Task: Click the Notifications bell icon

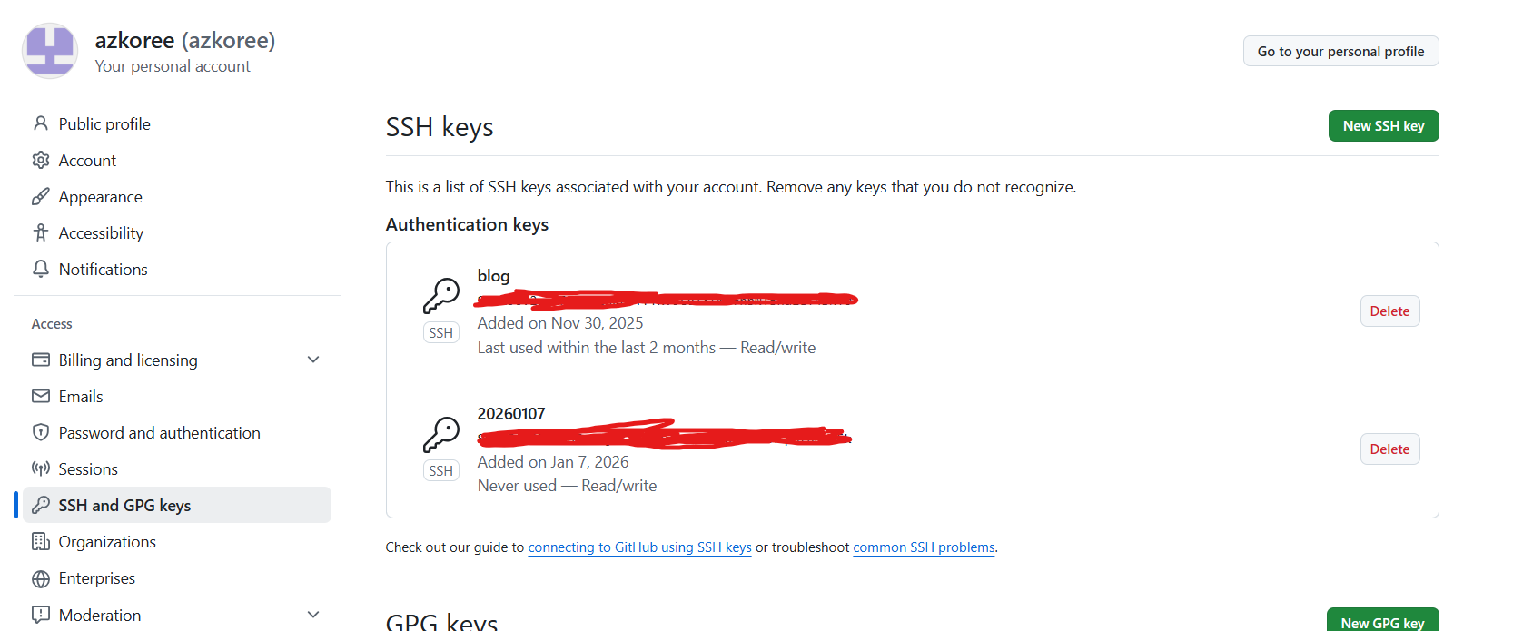Action: [41, 269]
